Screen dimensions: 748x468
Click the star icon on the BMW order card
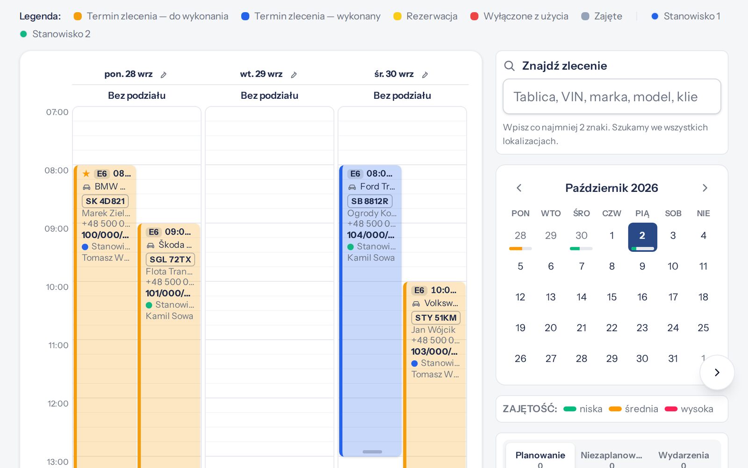(x=86, y=174)
